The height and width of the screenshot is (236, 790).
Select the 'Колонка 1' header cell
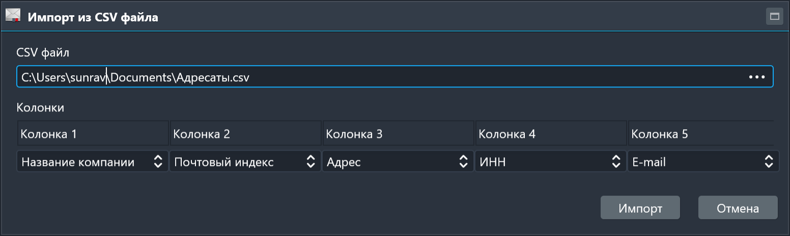(93, 134)
